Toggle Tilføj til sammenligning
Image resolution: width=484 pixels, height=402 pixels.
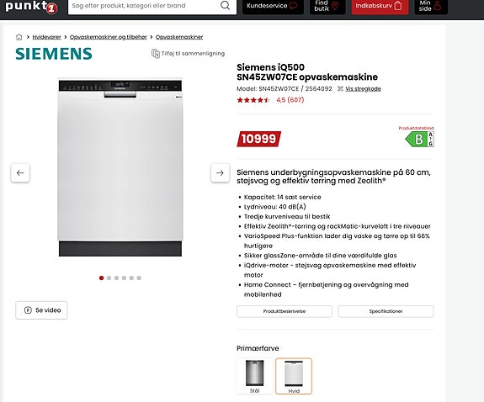pyautogui.click(x=188, y=53)
